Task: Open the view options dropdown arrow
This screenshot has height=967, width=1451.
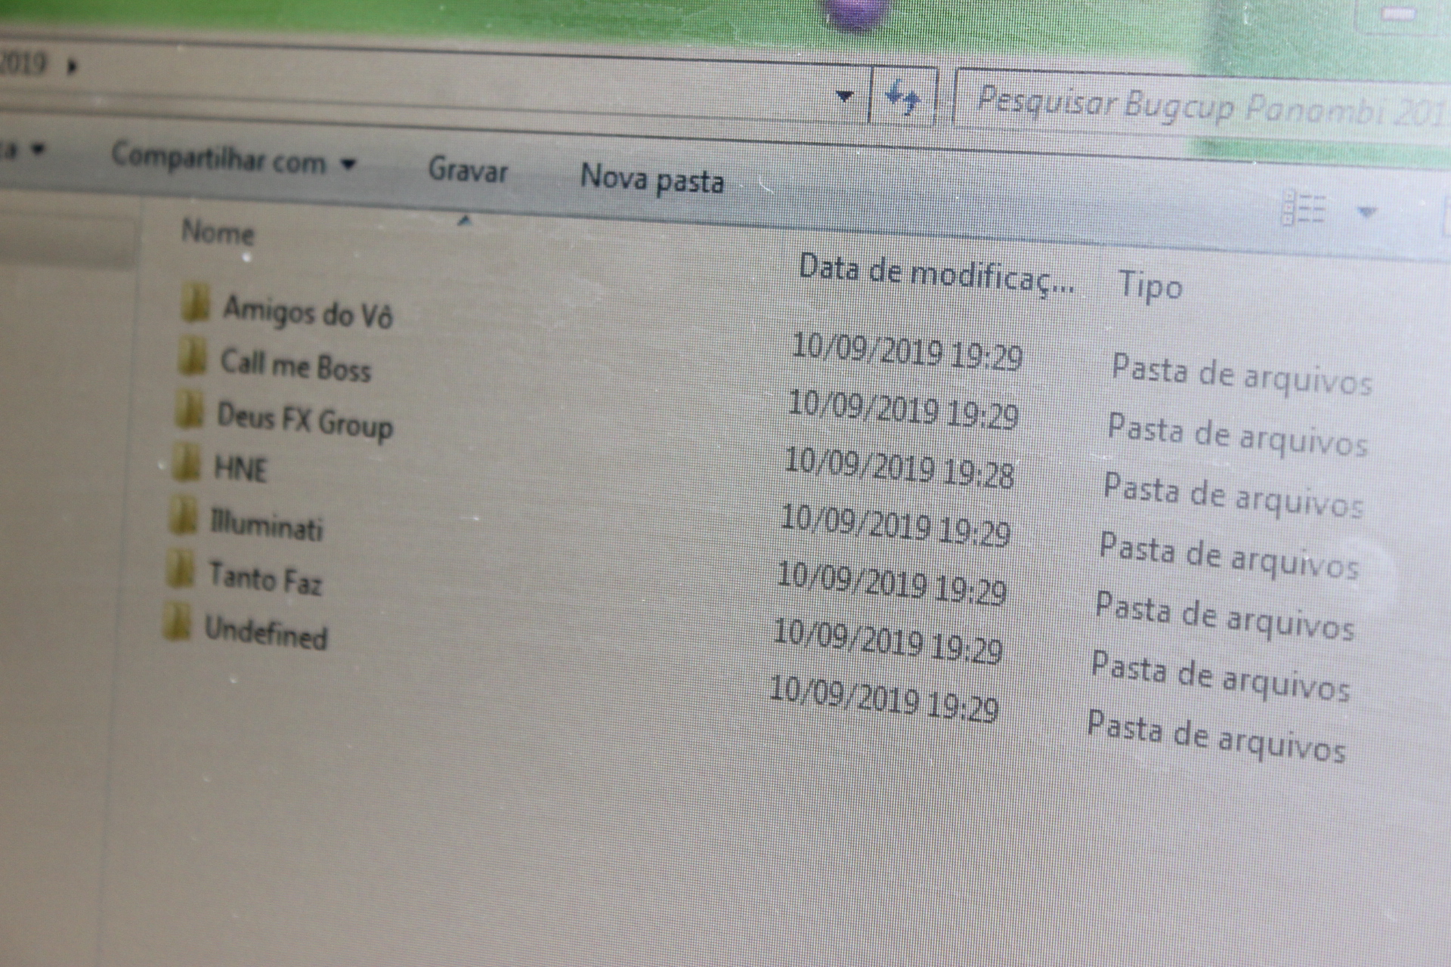Action: [x=1366, y=212]
